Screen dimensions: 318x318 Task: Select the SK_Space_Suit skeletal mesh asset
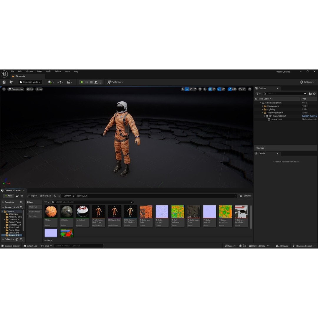tap(114, 216)
